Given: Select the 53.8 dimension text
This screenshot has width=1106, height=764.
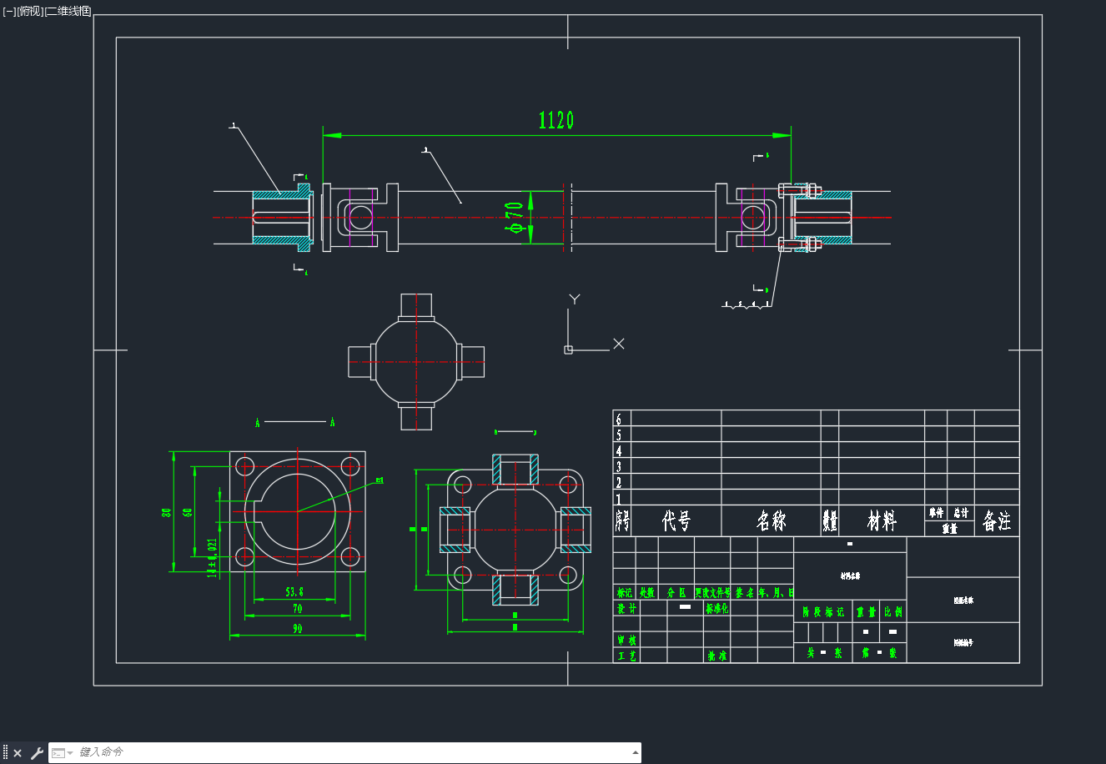Looking at the screenshot, I should pyautogui.click(x=294, y=591).
